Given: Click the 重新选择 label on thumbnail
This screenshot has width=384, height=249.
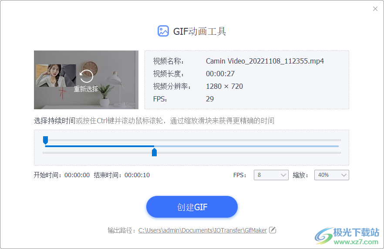Looking at the screenshot, I should (86, 89).
